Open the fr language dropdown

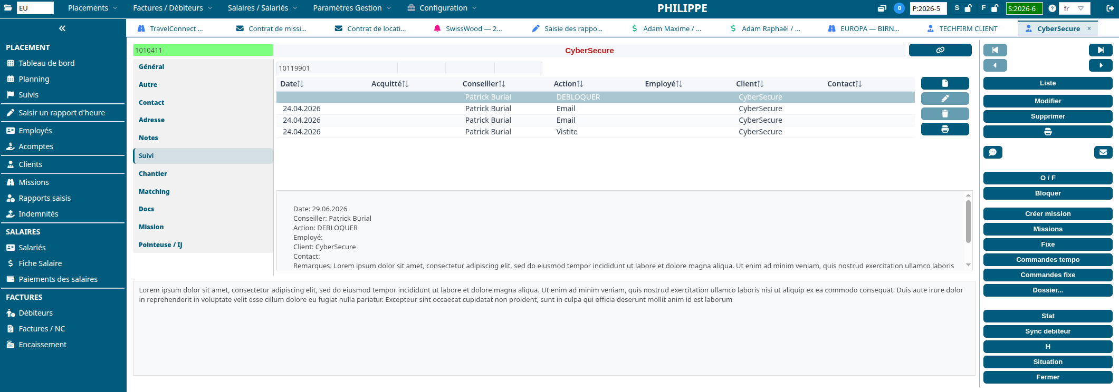pos(1074,8)
